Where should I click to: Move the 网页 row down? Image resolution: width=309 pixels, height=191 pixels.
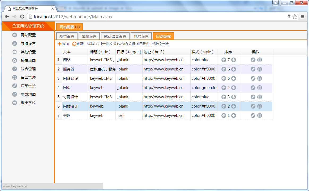click(x=234, y=88)
